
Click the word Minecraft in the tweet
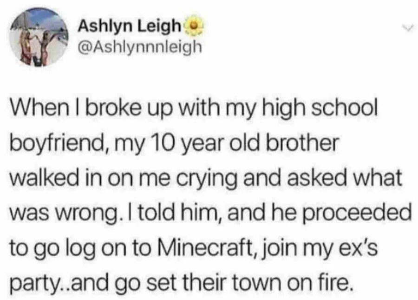click(x=205, y=247)
